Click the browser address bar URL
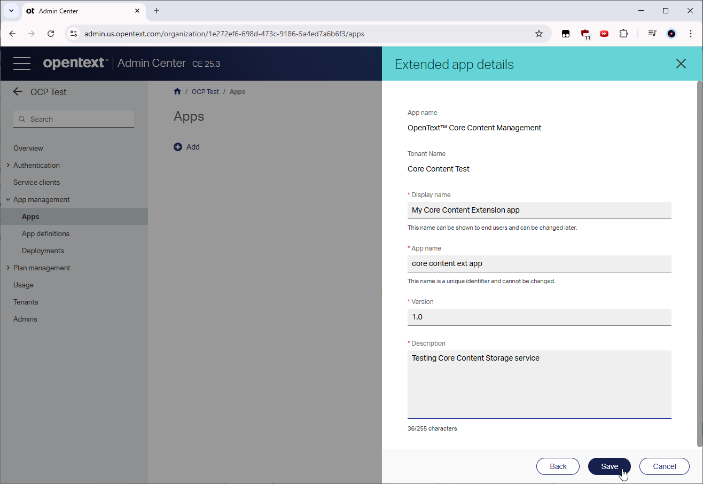Viewport: 703px width, 484px height. pyautogui.click(x=224, y=34)
